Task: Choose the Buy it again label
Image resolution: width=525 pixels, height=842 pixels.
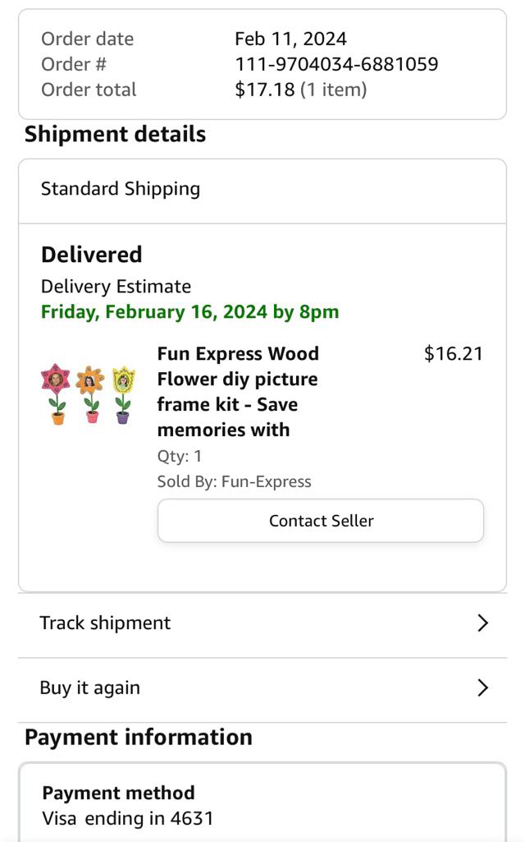Action: coord(89,688)
